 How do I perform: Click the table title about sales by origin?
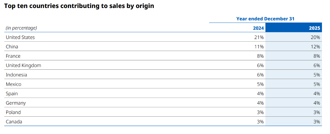pyautogui.click(x=79, y=6)
